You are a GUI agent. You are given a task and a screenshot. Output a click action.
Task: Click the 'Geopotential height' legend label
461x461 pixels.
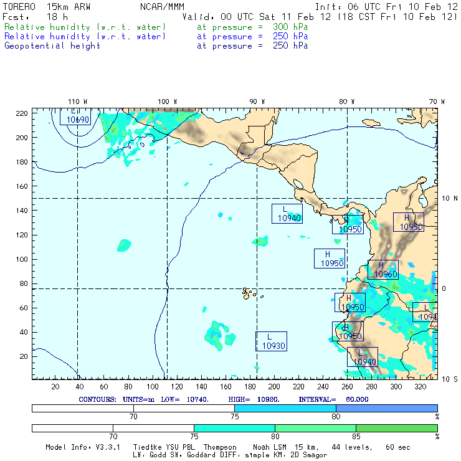click(x=52, y=46)
